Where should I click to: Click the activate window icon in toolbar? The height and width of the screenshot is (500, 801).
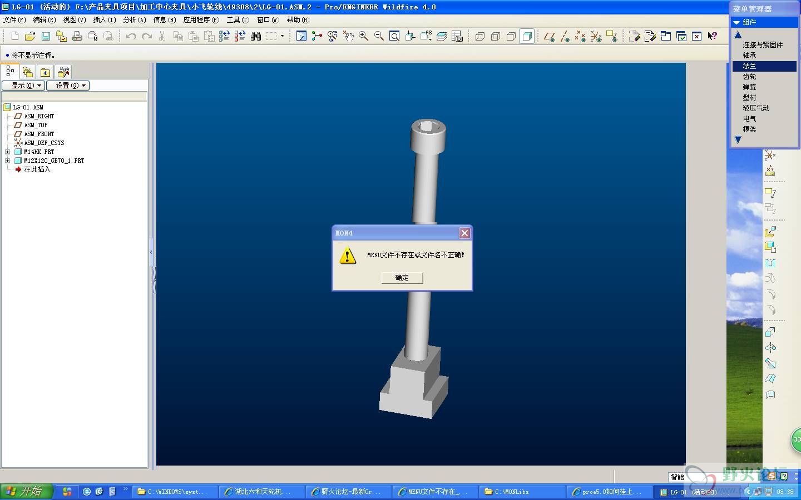point(681,36)
